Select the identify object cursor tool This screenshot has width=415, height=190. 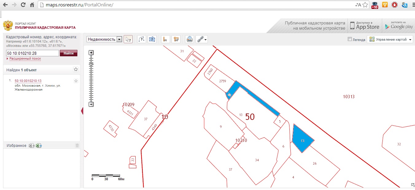pos(128,39)
